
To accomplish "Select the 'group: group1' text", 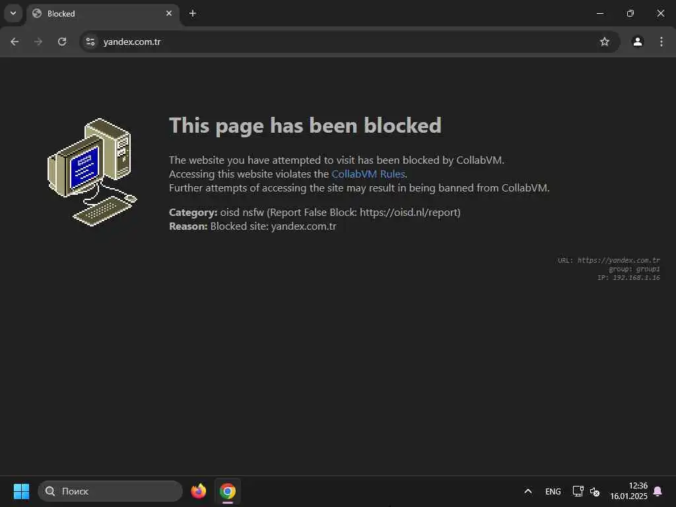I will coord(634,269).
